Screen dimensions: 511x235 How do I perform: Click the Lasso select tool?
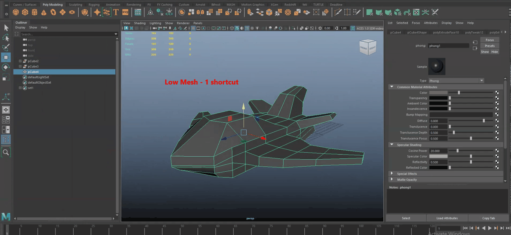6,38
